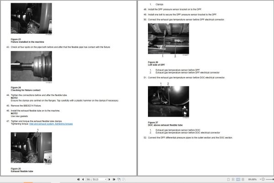Click the Figure 25 exhaust tube photo
Image resolution: width=274 pixels, height=183 pixels.
pos(31,147)
